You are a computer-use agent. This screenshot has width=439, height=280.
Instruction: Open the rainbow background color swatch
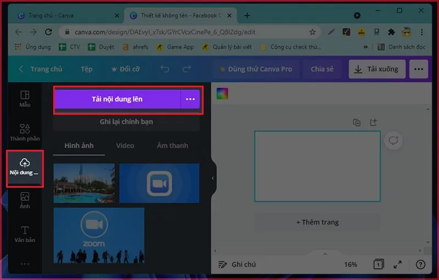pos(222,93)
